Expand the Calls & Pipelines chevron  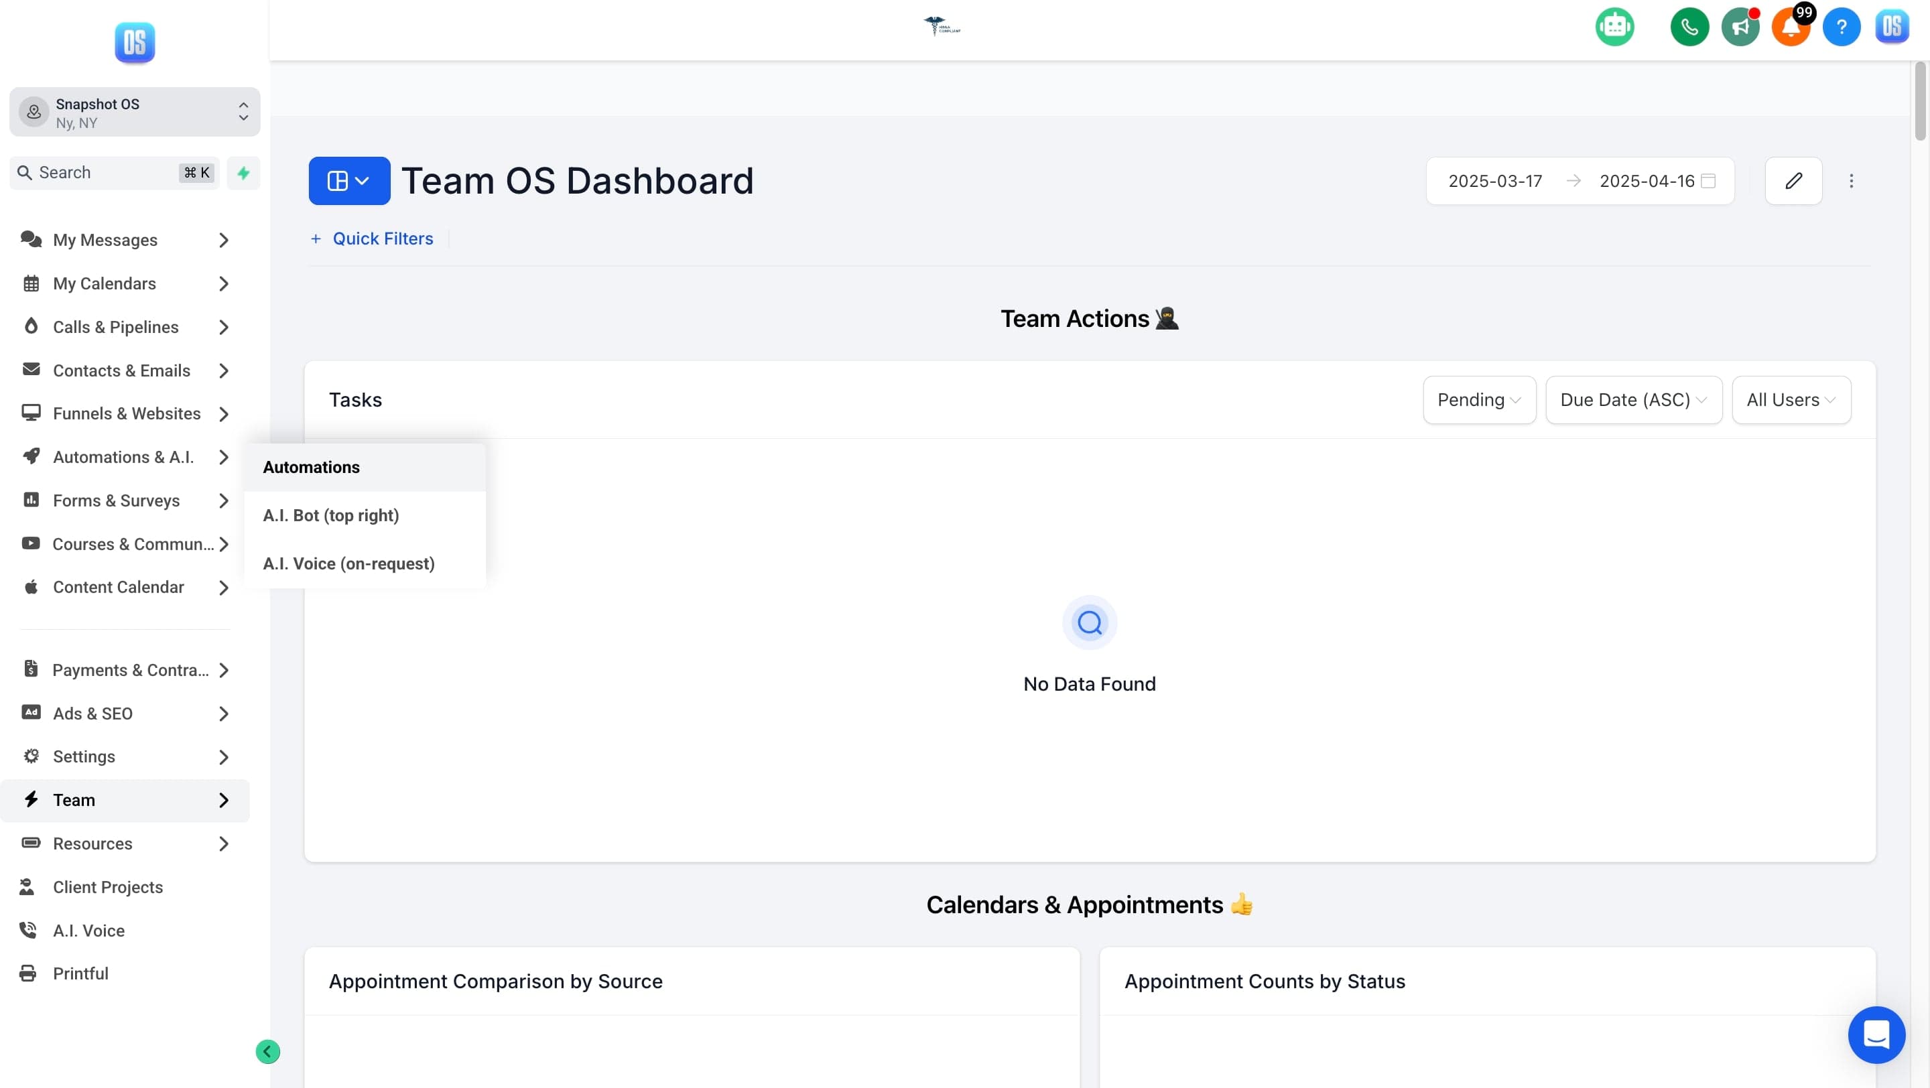click(x=223, y=327)
